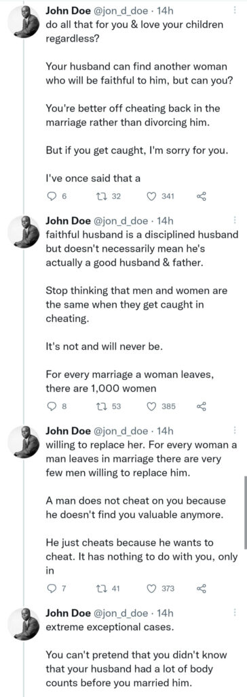Share the tweet ending 'only in'
This screenshot has width=247, height=697.
coord(202,589)
